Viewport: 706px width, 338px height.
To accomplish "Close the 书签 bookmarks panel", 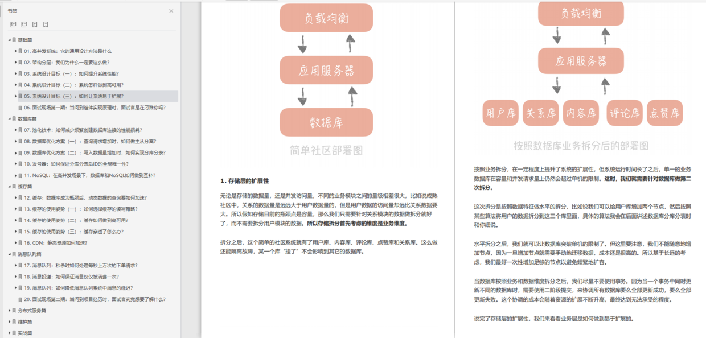I will [x=171, y=11].
